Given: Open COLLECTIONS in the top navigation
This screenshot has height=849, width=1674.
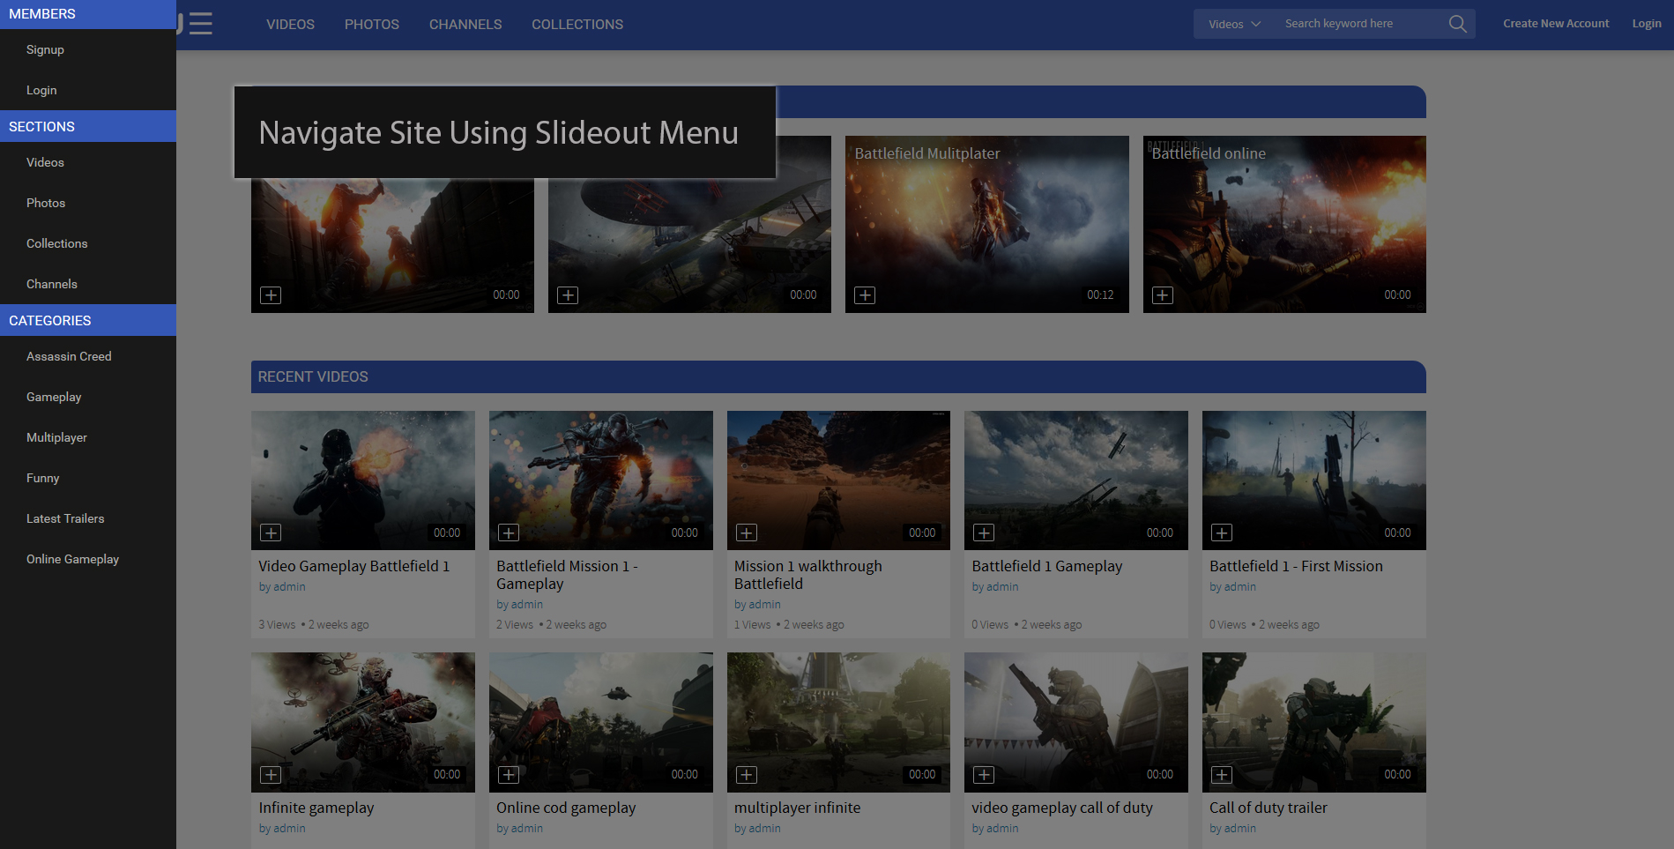Looking at the screenshot, I should click(x=577, y=25).
